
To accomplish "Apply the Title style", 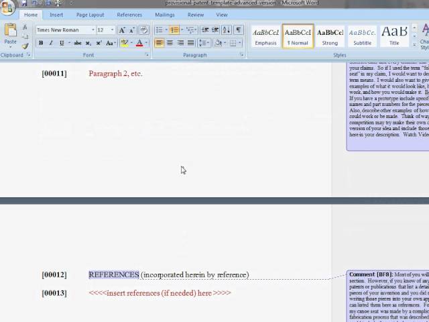I will [394, 37].
